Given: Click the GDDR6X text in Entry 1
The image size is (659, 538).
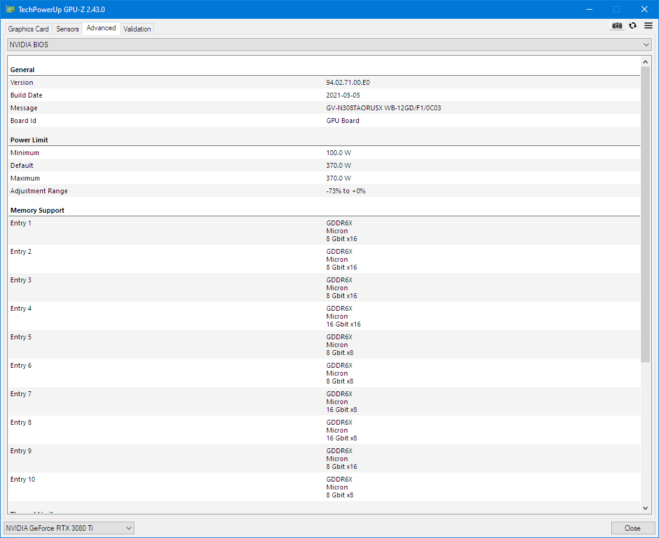Looking at the screenshot, I should 339,223.
